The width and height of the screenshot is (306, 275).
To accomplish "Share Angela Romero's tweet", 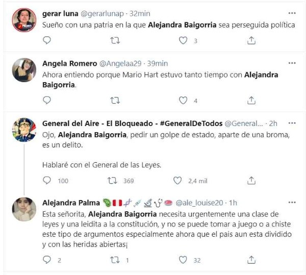I will tap(251, 101).
